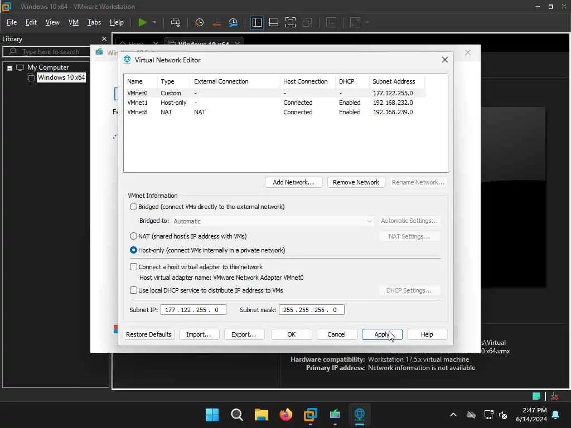
Task: Click the Subnet IP input field
Action: (x=193, y=310)
